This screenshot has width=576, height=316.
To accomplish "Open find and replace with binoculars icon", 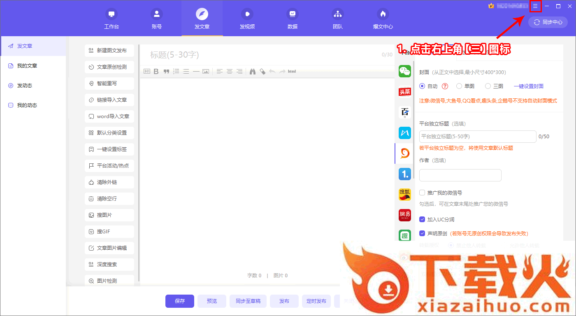I will click(253, 72).
